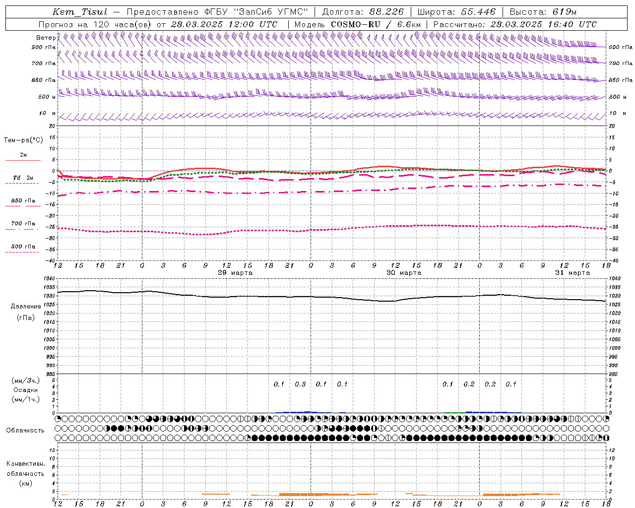The width and height of the screenshot is (635, 508).
Task: Click the "Конвективн." label
Action: pos(25,464)
